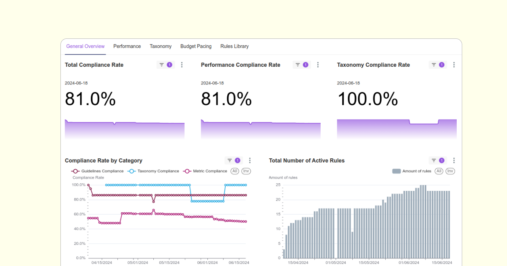
Task: Toggle Metric Compliance legend series
Action: point(205,171)
